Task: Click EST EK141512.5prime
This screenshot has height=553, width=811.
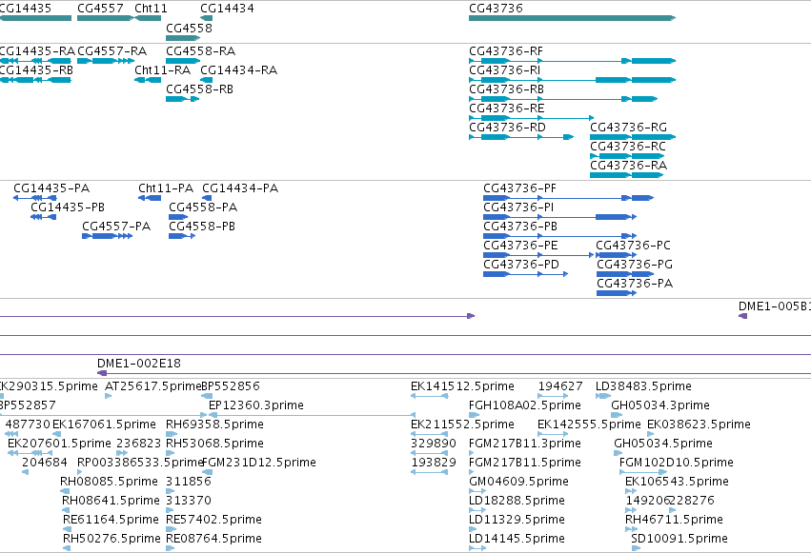Action: tap(429, 396)
